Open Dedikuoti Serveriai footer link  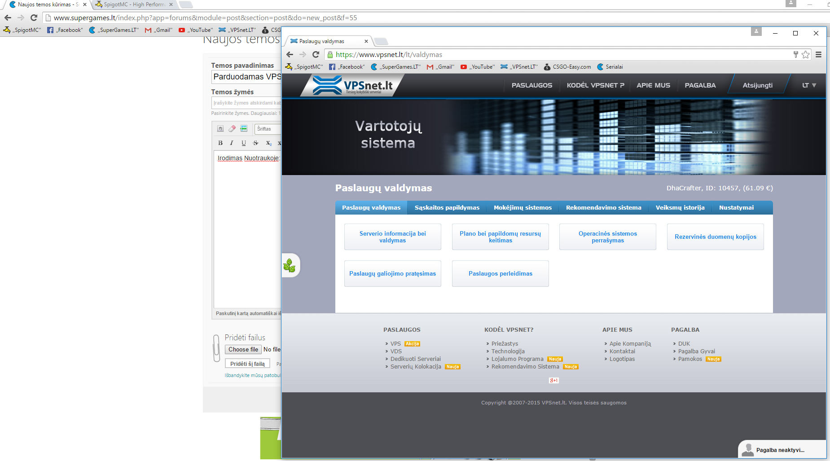coord(416,359)
